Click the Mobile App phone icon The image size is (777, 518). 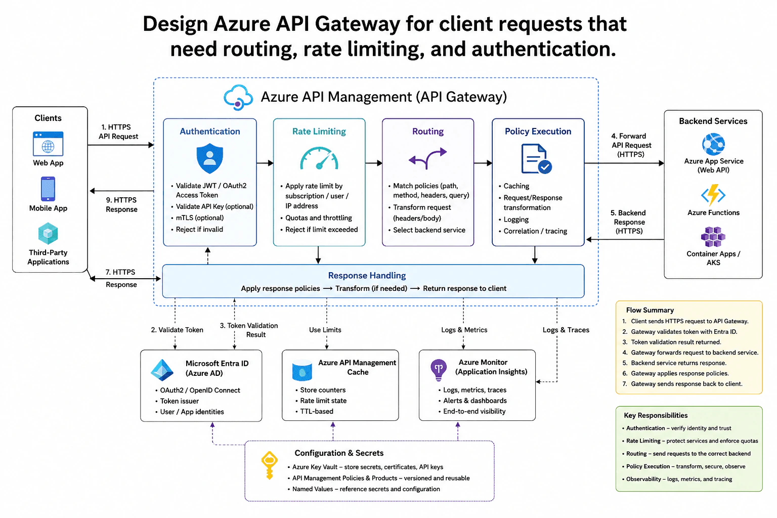(48, 189)
